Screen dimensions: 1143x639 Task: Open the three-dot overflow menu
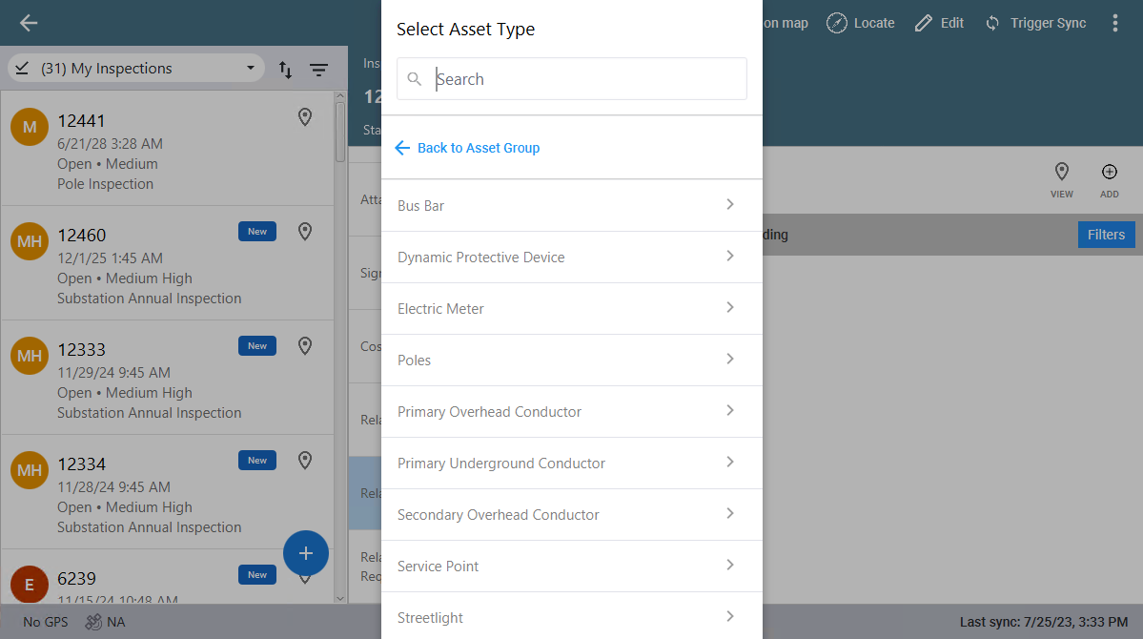1114,24
